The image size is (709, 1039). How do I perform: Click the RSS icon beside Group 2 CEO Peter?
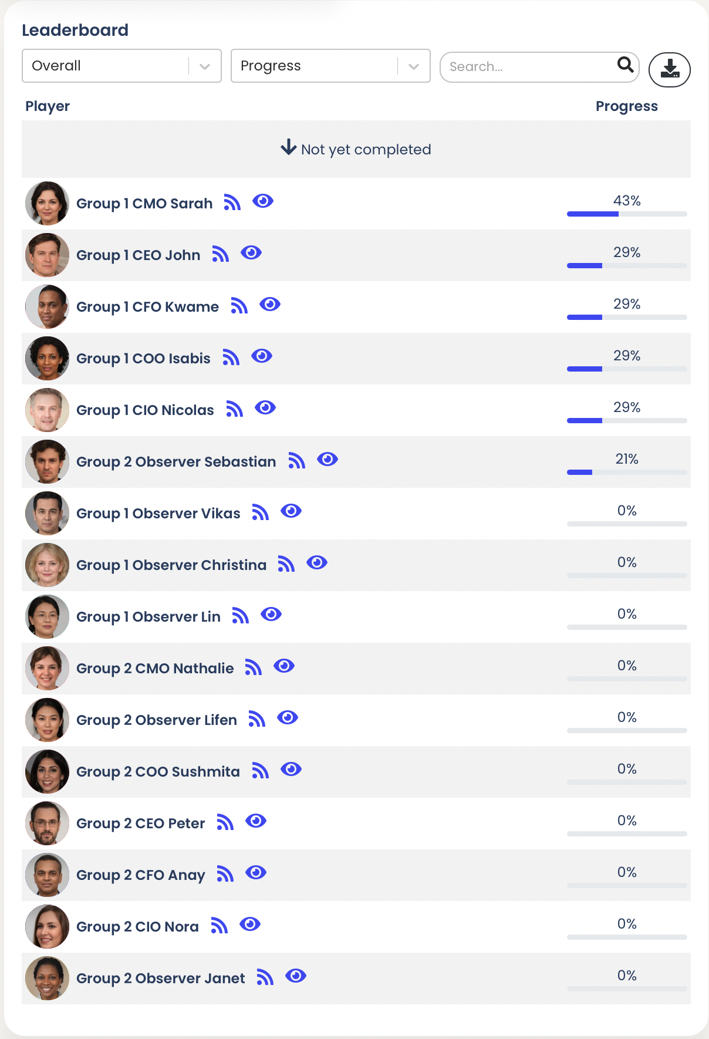pyautogui.click(x=225, y=822)
